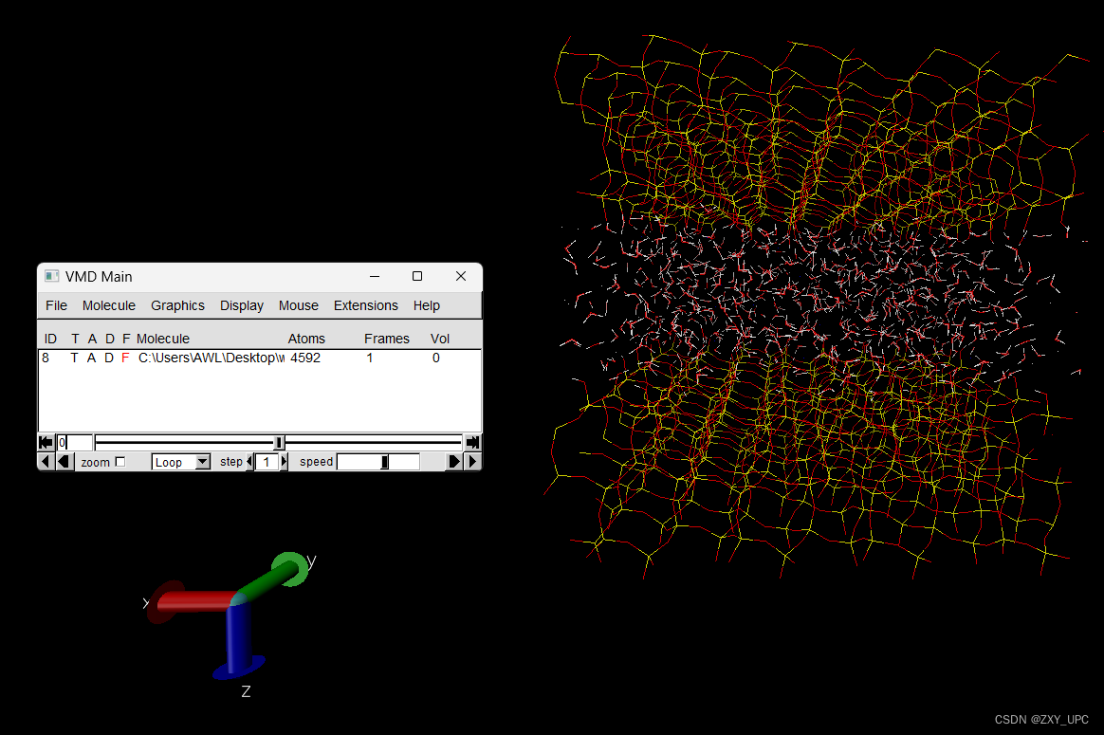Open the Loop animation style dropdown
Screen dimensions: 1104x735
[x=181, y=462]
